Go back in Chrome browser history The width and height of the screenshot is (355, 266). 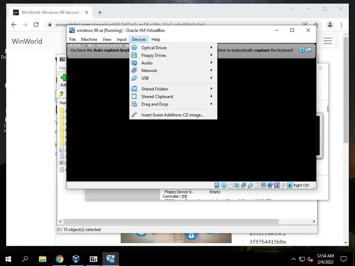[14, 25]
